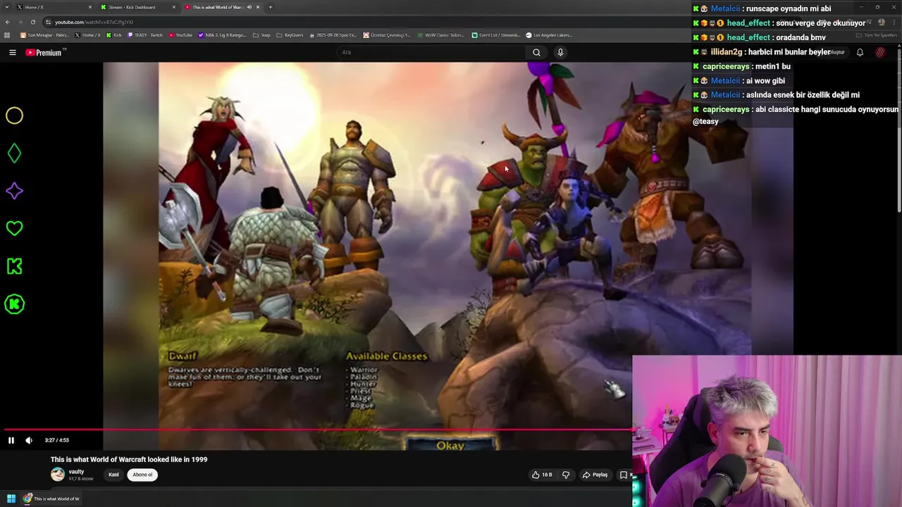Image resolution: width=902 pixels, height=507 pixels.
Task: Switch to the Stream - Kick Dashboard tab
Action: [x=137, y=7]
